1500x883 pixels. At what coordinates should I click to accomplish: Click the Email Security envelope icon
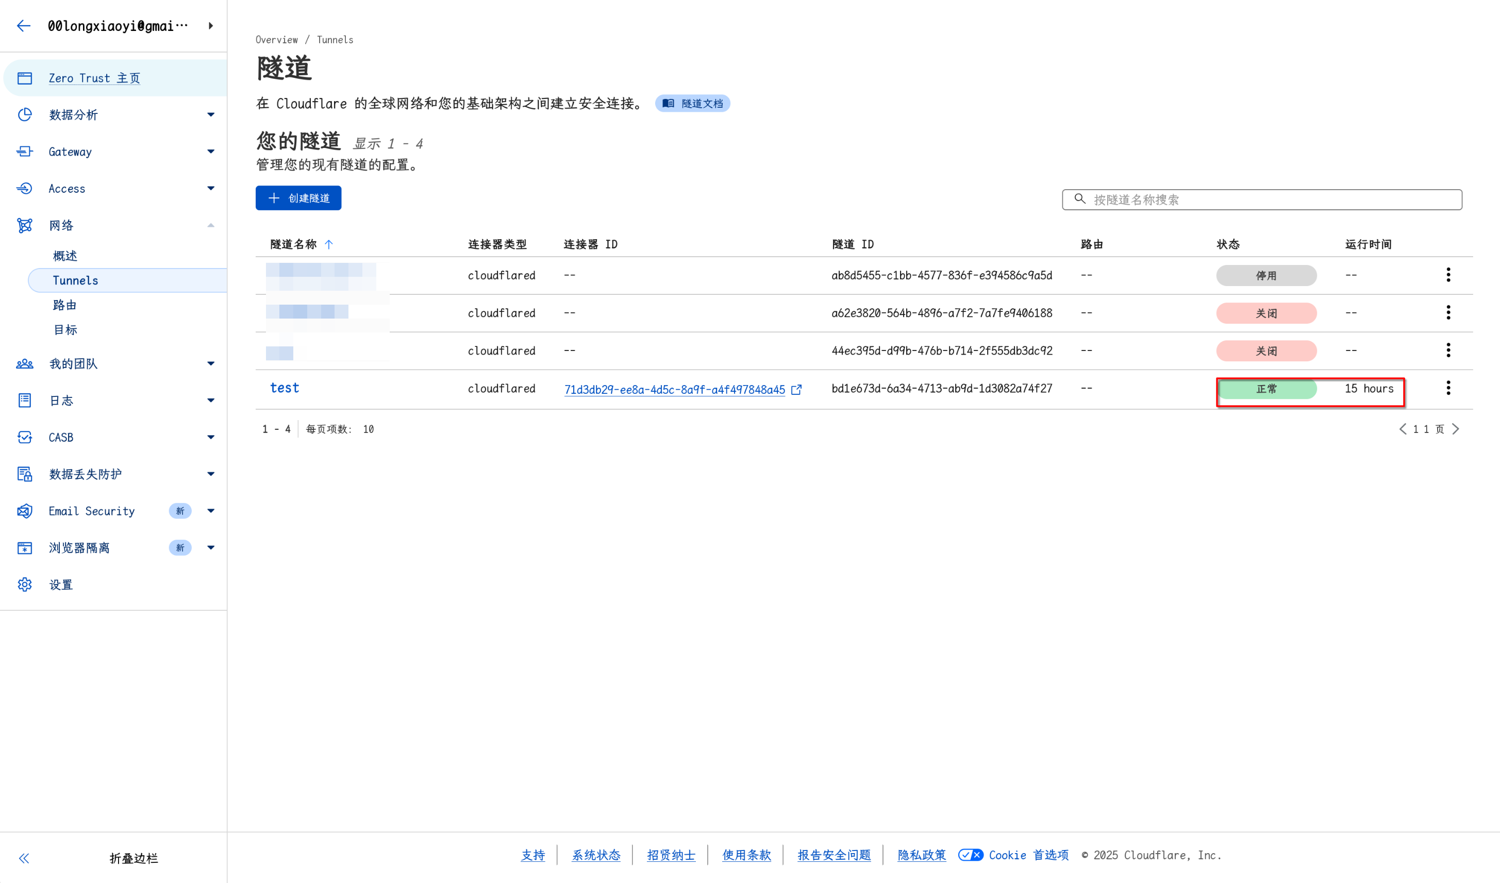24,511
